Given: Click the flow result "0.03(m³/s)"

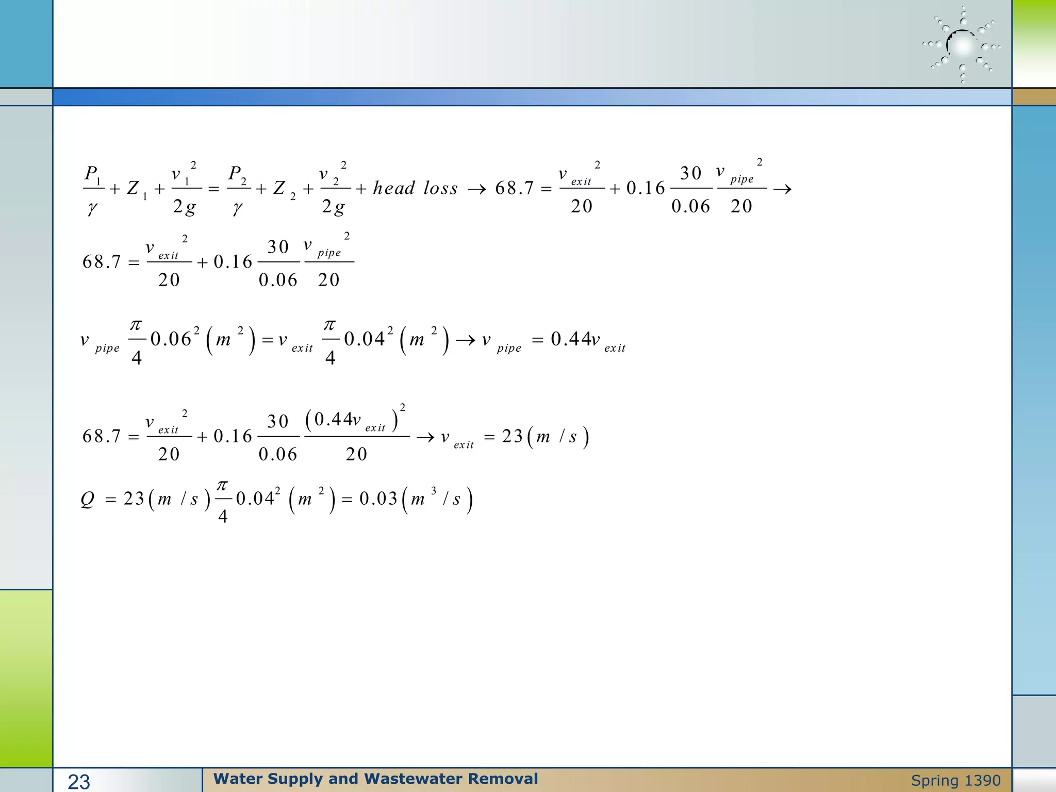Looking at the screenshot, I should [x=416, y=499].
